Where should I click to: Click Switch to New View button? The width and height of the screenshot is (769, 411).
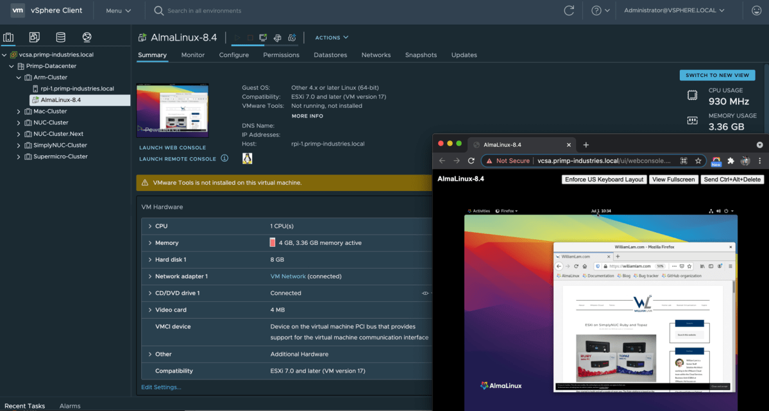click(x=717, y=75)
